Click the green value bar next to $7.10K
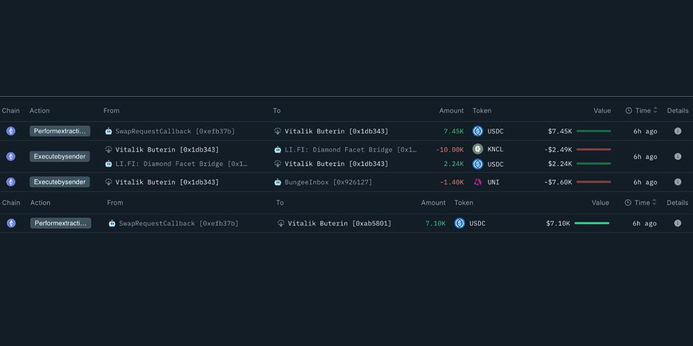The height and width of the screenshot is (346, 693). tap(591, 224)
